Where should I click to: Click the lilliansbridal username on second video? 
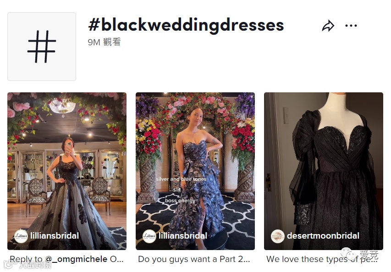coord(183,236)
